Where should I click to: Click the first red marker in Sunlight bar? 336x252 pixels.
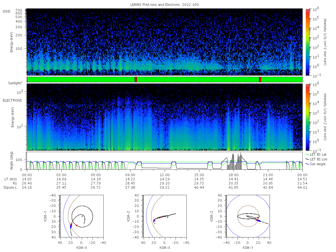click(x=136, y=80)
